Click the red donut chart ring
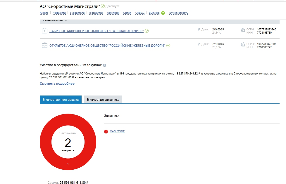The height and width of the screenshot is (184, 286). [x=68, y=164]
